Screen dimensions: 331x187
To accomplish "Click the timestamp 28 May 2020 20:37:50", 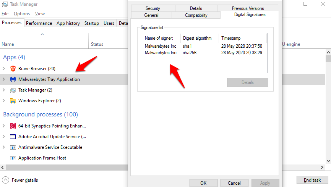I will point(242,46).
